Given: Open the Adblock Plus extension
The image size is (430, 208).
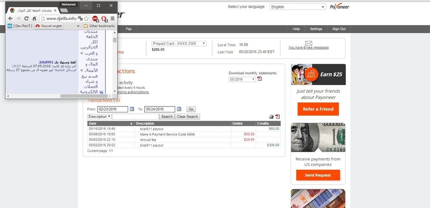Looking at the screenshot, I should [95, 18].
